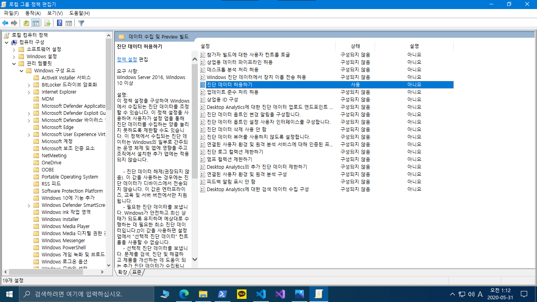This screenshot has width=537, height=302.
Task: Expand the Windows 설정 tree node
Action: click(14, 56)
